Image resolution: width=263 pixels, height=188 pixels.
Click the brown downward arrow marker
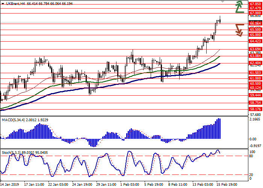tap(239, 30)
